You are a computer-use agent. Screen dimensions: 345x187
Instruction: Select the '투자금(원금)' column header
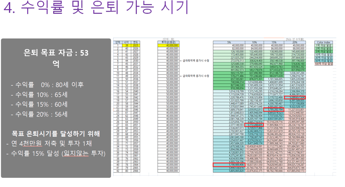coord(168,42)
